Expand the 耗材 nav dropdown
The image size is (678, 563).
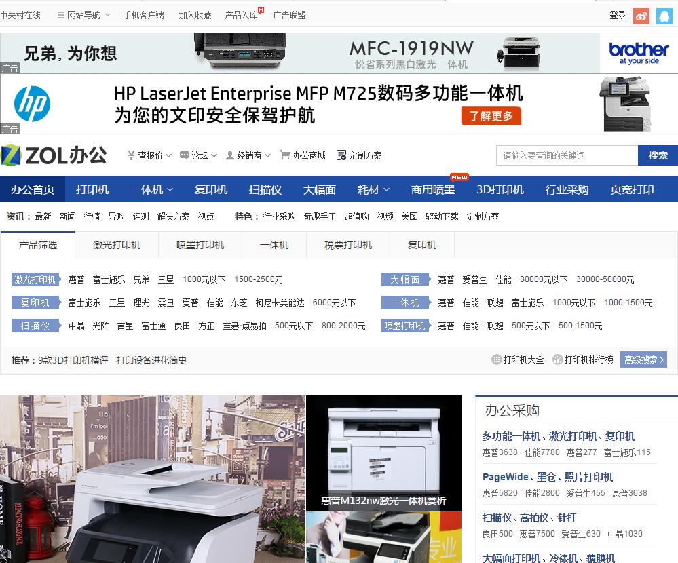[373, 189]
